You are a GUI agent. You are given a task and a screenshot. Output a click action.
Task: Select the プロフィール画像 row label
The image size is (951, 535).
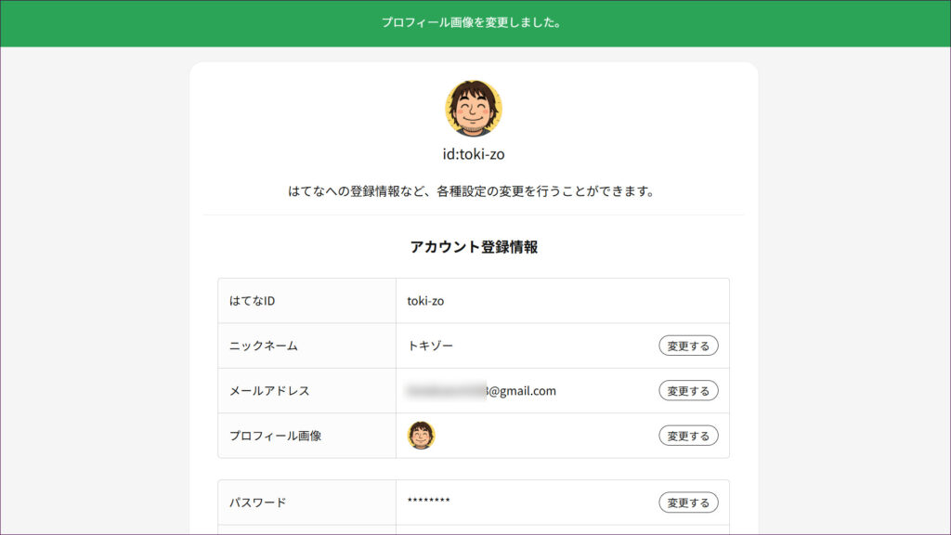pos(275,436)
